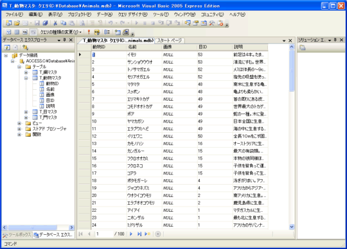Viewport: 347px width, 249px height.
Task: Collapse the データ接続 node
Action: click(6, 55)
